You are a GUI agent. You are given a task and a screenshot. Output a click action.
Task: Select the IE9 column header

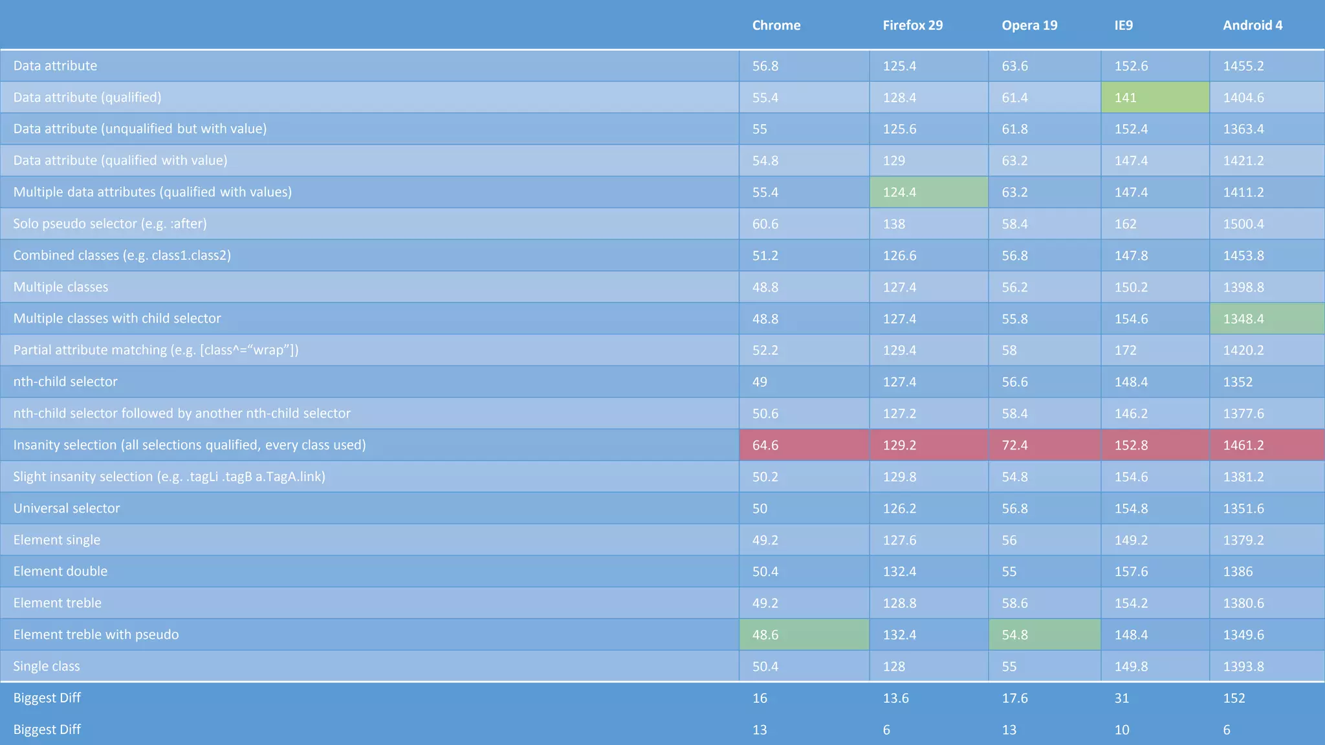(x=1124, y=25)
